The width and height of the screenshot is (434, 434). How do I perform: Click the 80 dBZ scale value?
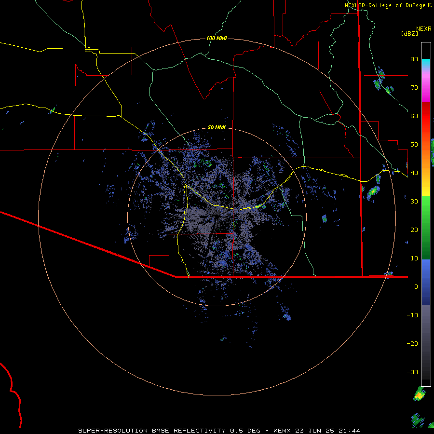click(x=414, y=59)
